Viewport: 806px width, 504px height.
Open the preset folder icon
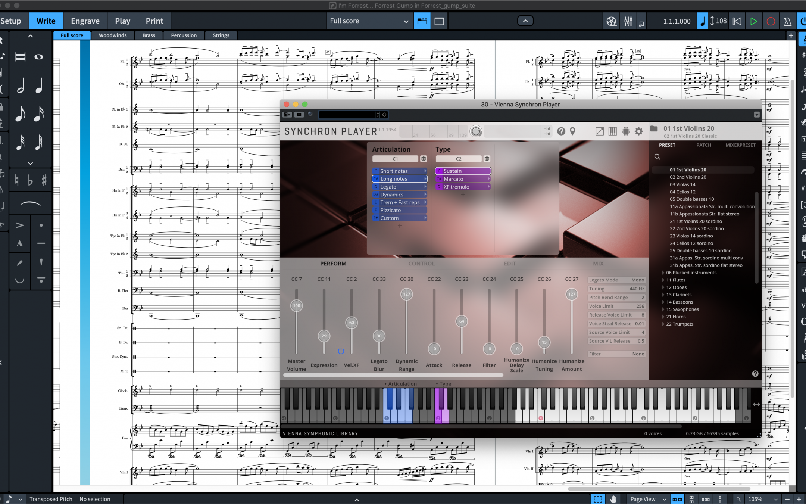[654, 129]
